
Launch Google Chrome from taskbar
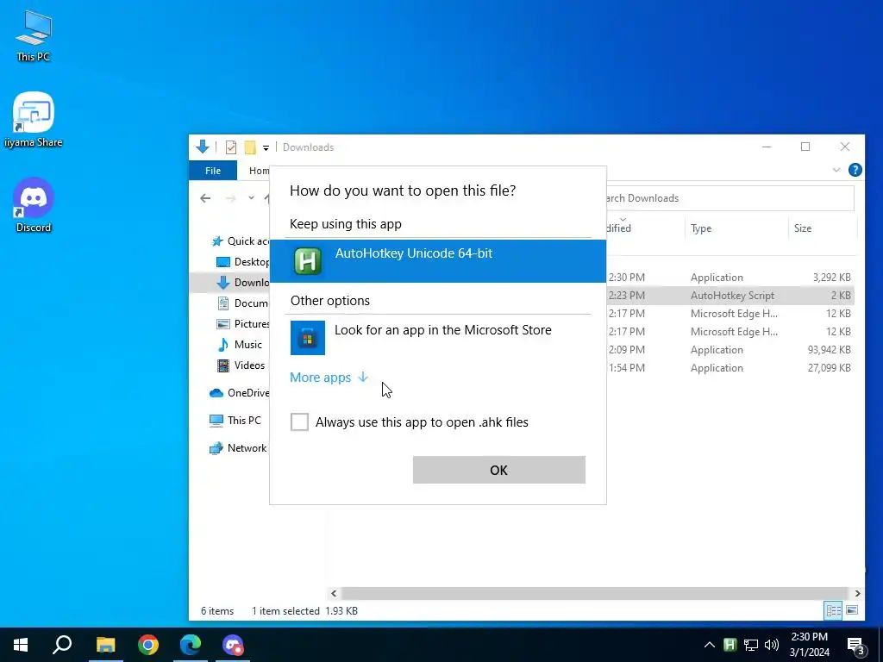coord(148,645)
